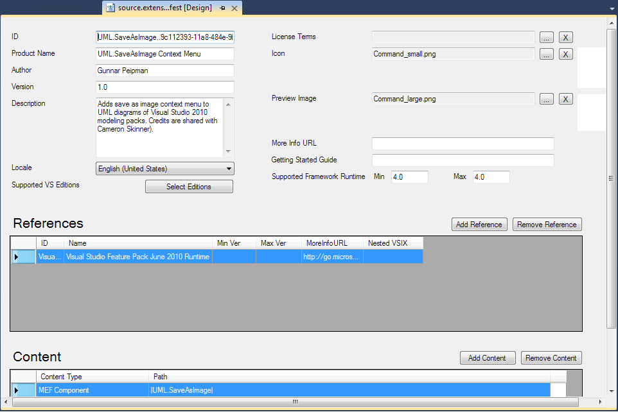Click the horizontal scrollbar left arrow
The image size is (618, 412).
(6, 402)
